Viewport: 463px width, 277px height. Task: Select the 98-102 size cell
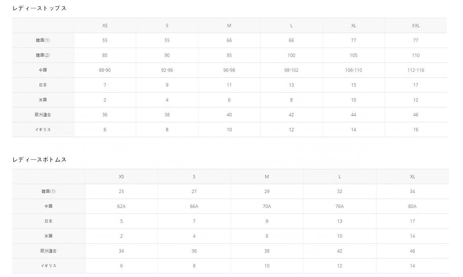click(x=291, y=70)
